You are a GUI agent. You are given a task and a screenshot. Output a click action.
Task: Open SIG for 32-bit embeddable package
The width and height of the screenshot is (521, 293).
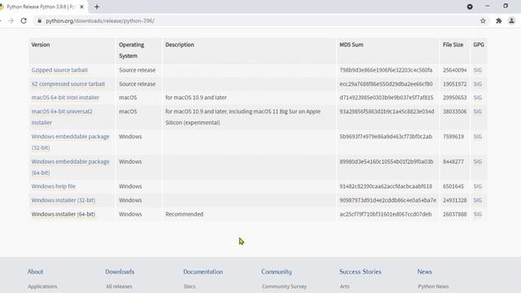pos(478,137)
